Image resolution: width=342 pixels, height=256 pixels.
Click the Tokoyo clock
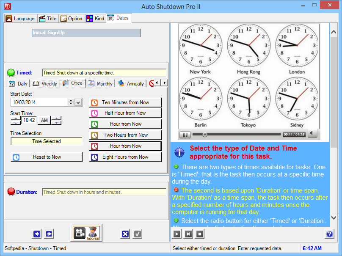[248, 99]
